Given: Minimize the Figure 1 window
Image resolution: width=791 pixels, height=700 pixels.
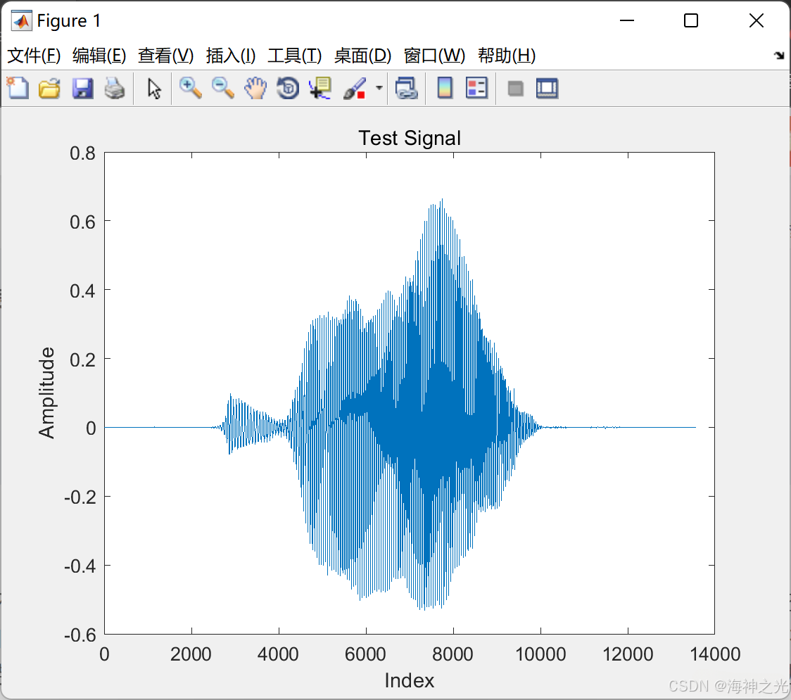Looking at the screenshot, I should (627, 20).
